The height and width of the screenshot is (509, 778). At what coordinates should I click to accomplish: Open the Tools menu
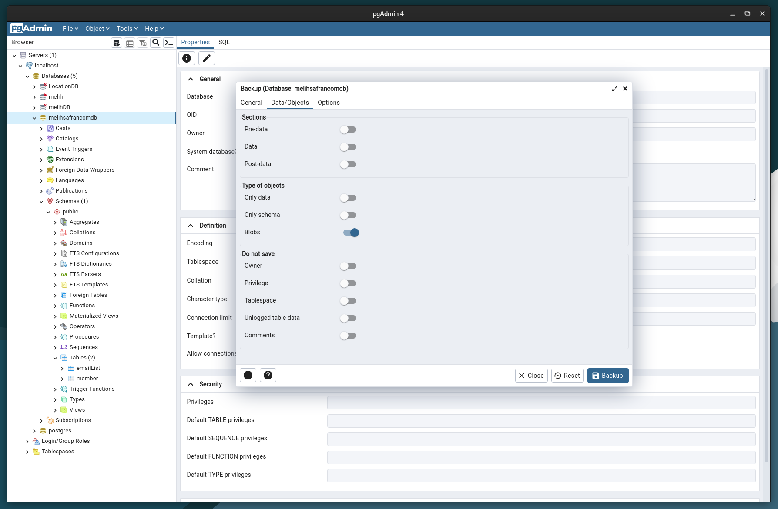pyautogui.click(x=127, y=29)
